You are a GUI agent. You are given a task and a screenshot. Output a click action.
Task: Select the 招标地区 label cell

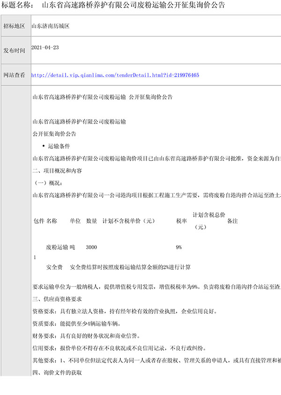pos(16,26)
